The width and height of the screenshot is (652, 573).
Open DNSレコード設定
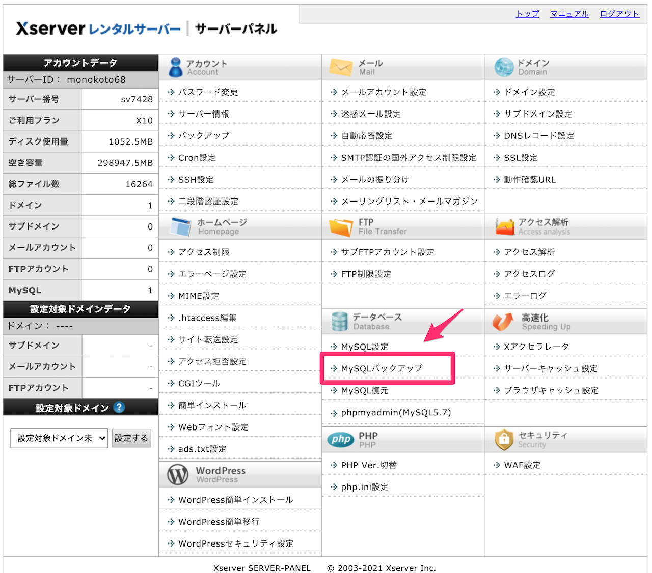click(539, 136)
